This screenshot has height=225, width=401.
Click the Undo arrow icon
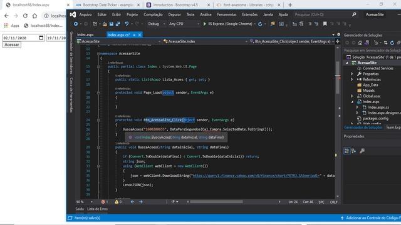click(x=127, y=24)
